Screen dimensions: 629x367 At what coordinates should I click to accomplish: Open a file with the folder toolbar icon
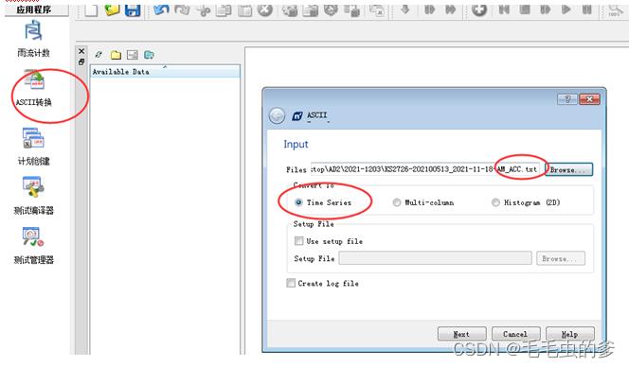click(x=112, y=9)
